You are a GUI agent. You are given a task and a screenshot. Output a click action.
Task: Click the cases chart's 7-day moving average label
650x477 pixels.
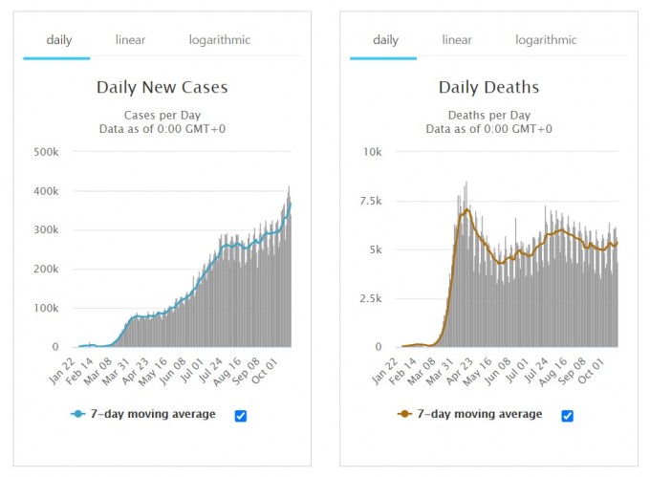tap(155, 414)
